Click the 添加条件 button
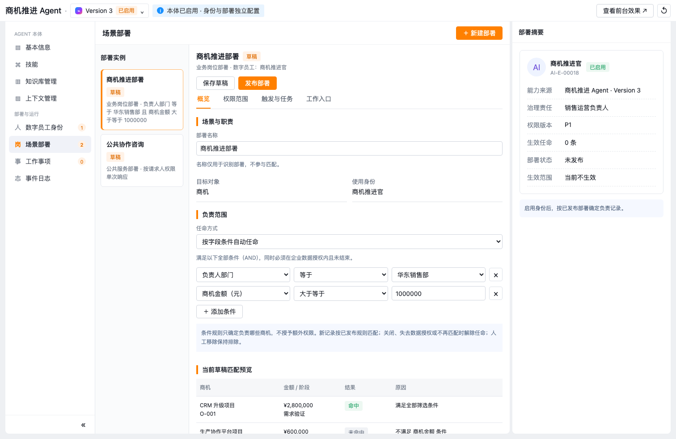Screen dimensions: 676x439 (x=220, y=312)
